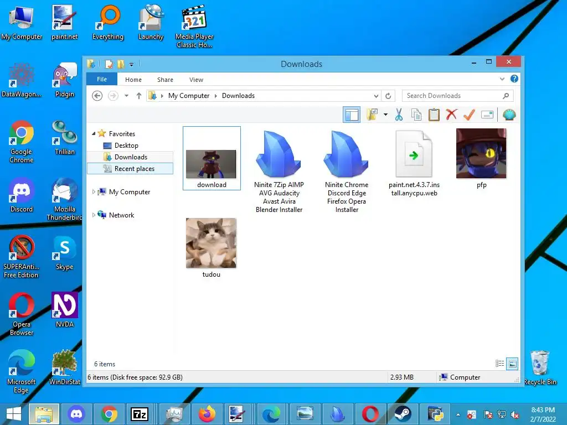Switch to large icons view in status bar
567x425 pixels.
tap(512, 364)
